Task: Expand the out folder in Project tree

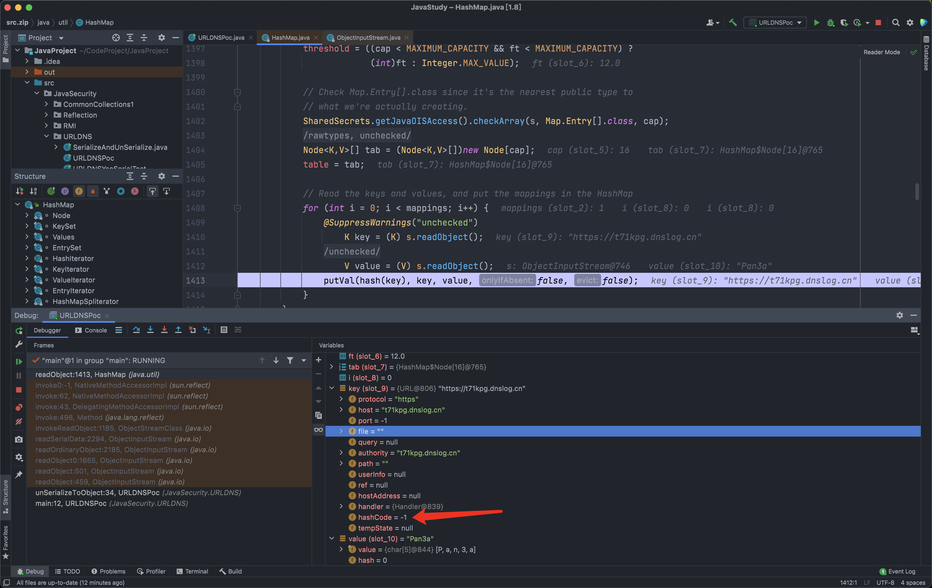Action: point(27,72)
